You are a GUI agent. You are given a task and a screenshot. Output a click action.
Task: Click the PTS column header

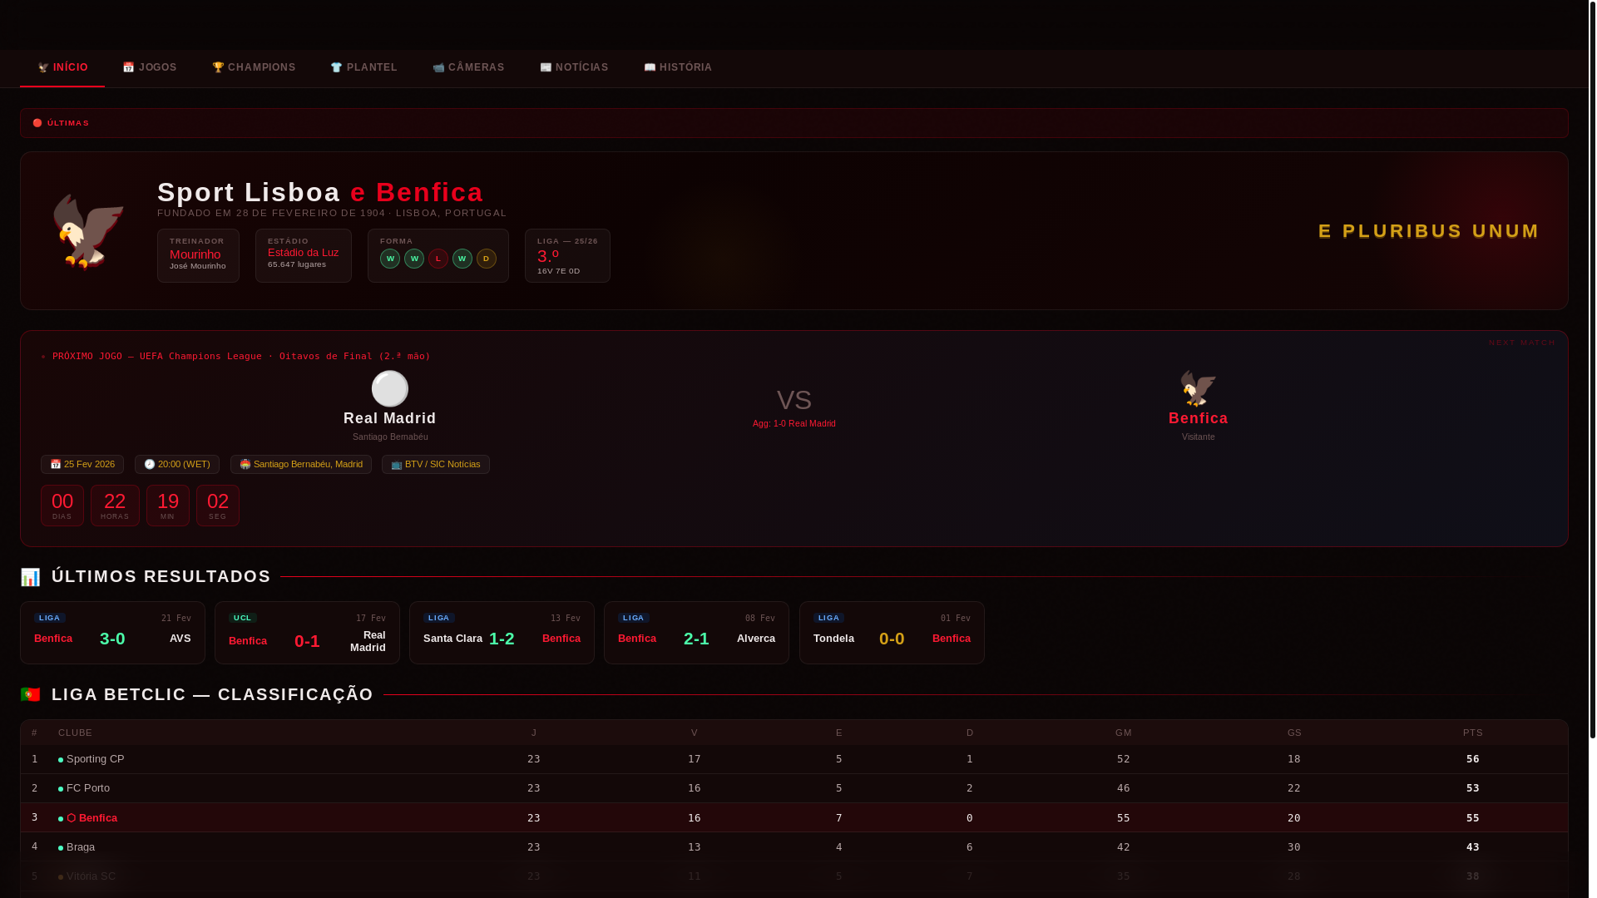pos(1473,733)
